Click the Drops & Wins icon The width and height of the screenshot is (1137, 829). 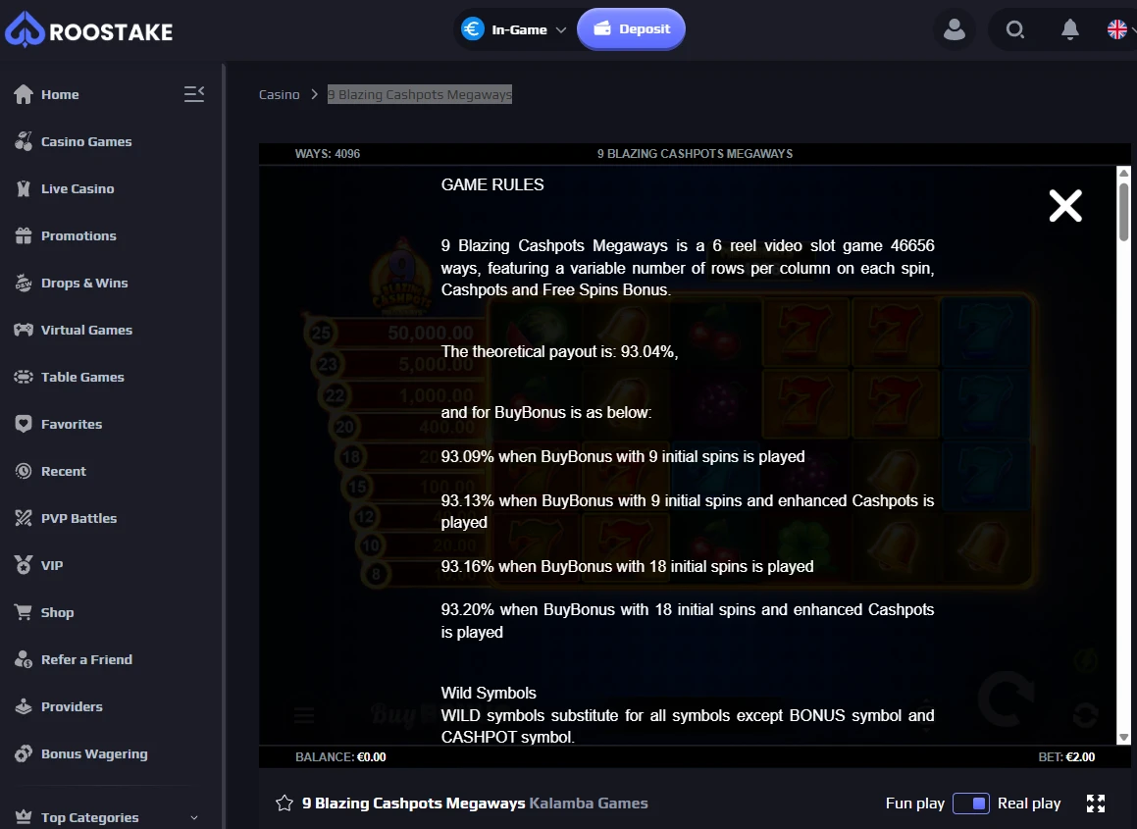point(24,283)
